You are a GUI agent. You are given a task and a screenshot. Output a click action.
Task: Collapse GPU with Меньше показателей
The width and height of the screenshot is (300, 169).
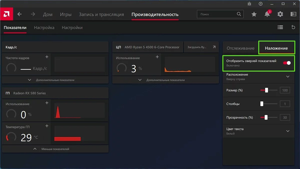tap(52, 149)
